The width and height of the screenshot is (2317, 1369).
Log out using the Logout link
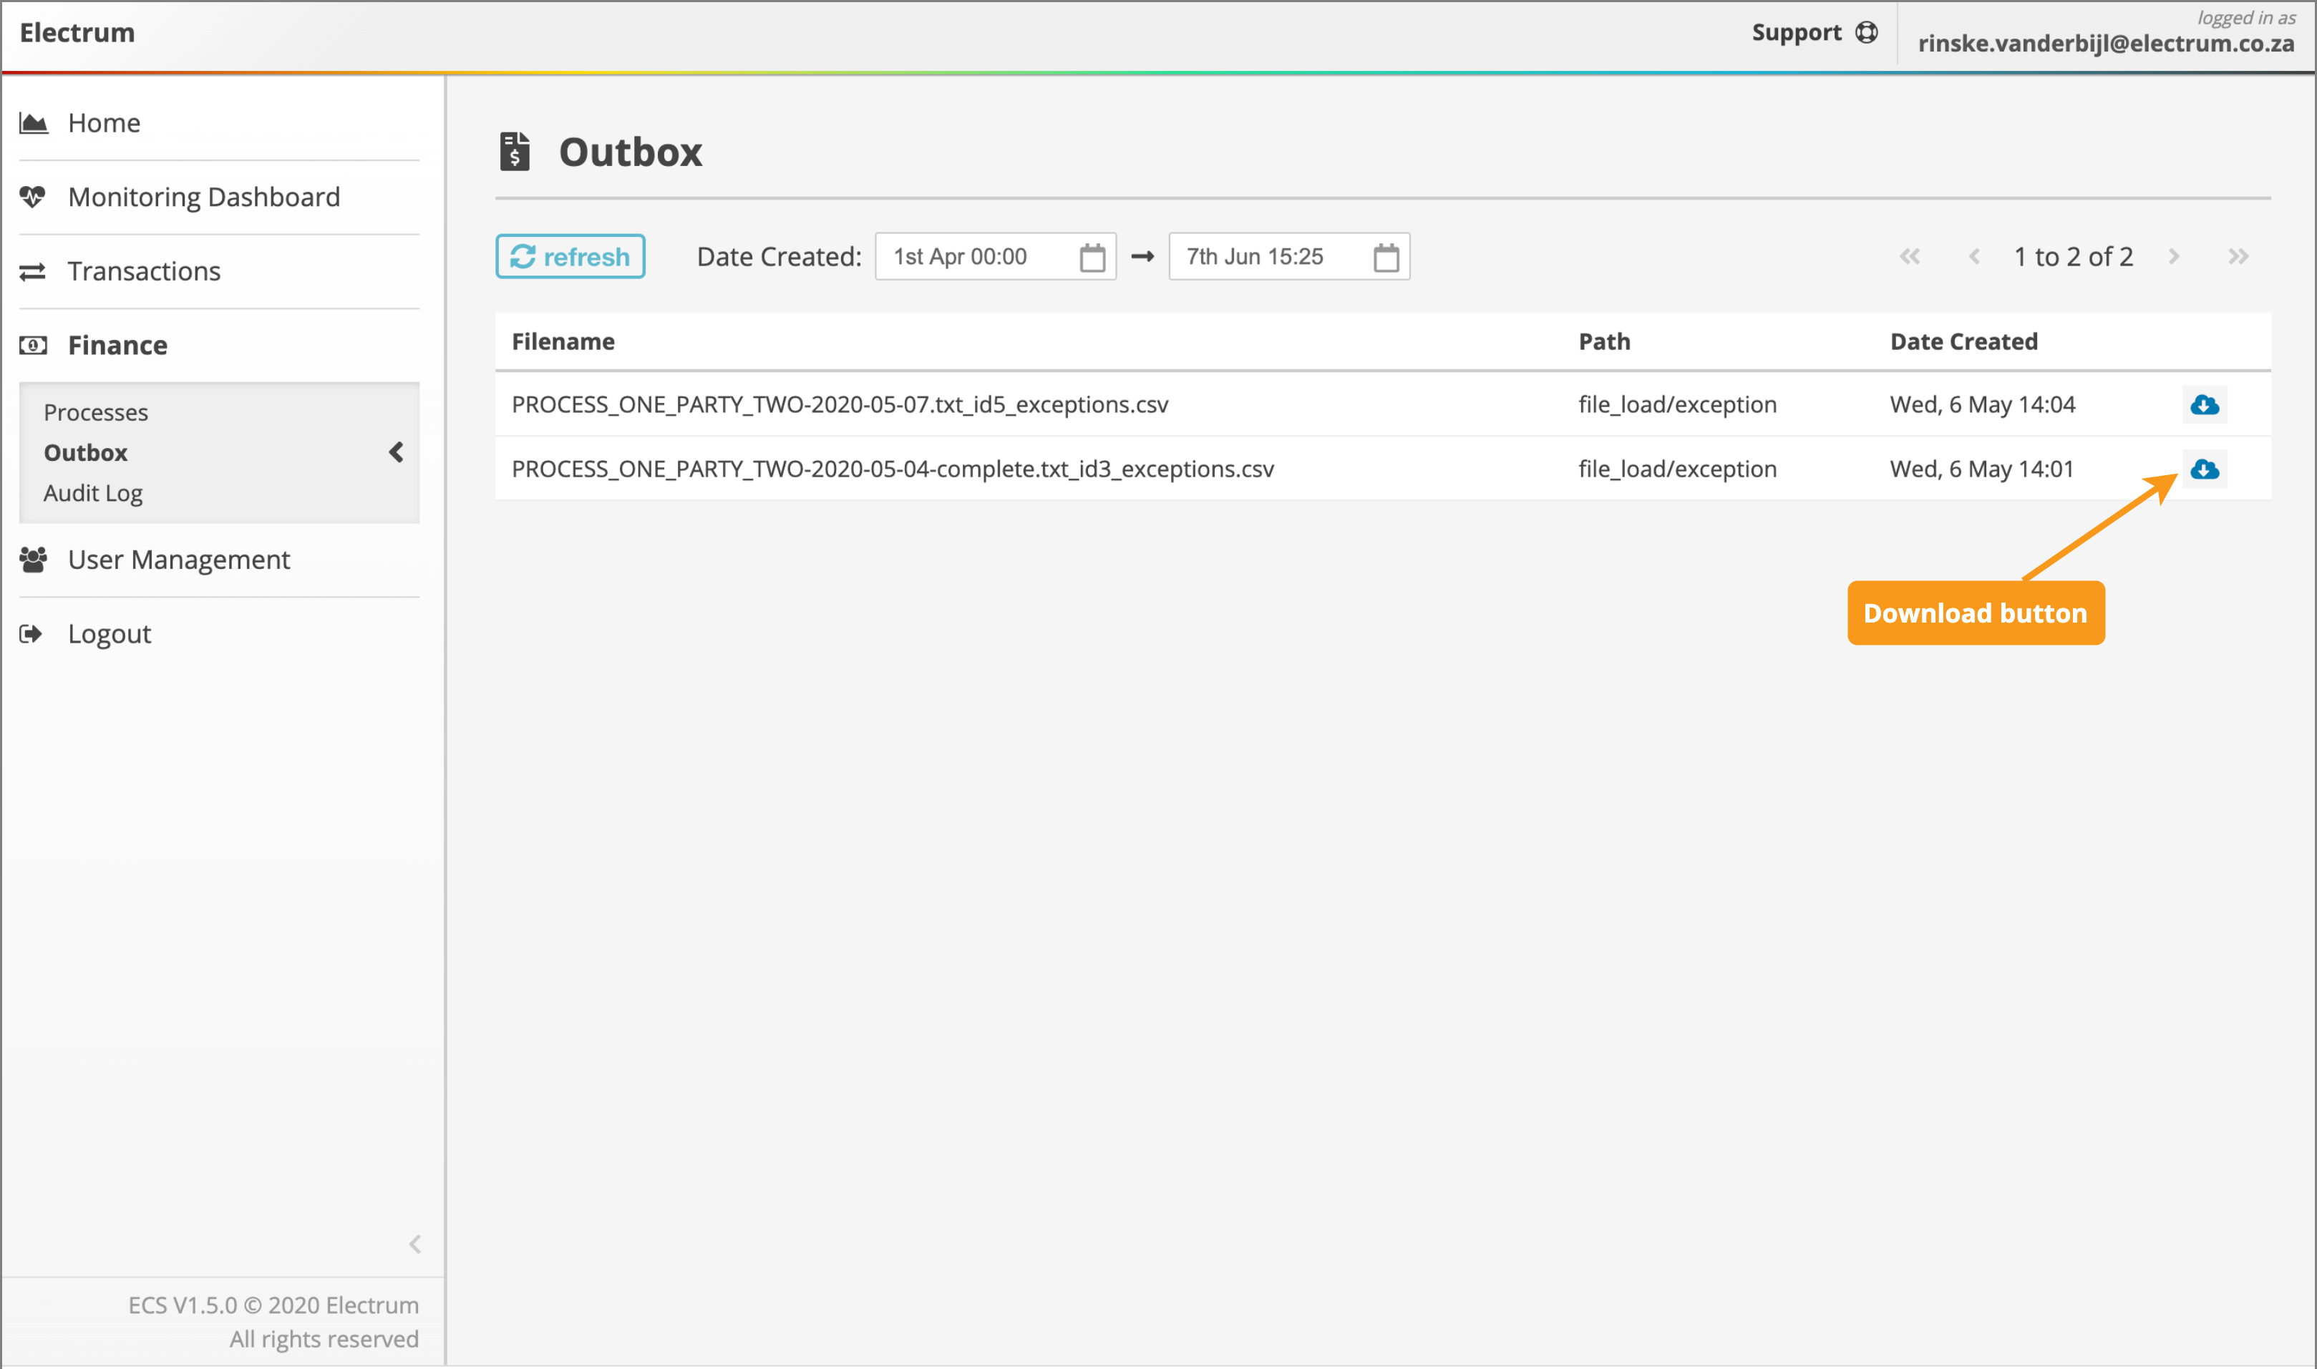coord(109,634)
